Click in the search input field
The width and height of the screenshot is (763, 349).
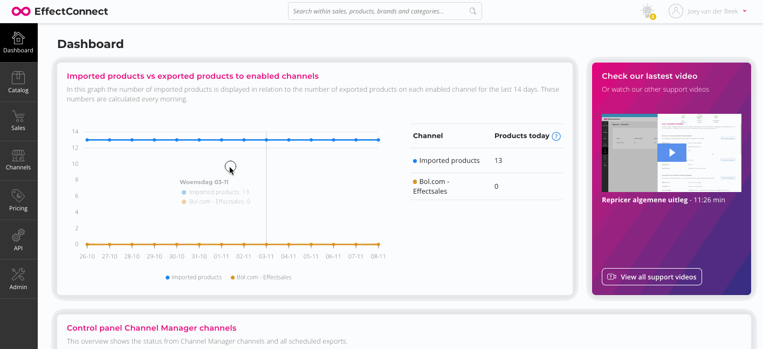[377, 11]
